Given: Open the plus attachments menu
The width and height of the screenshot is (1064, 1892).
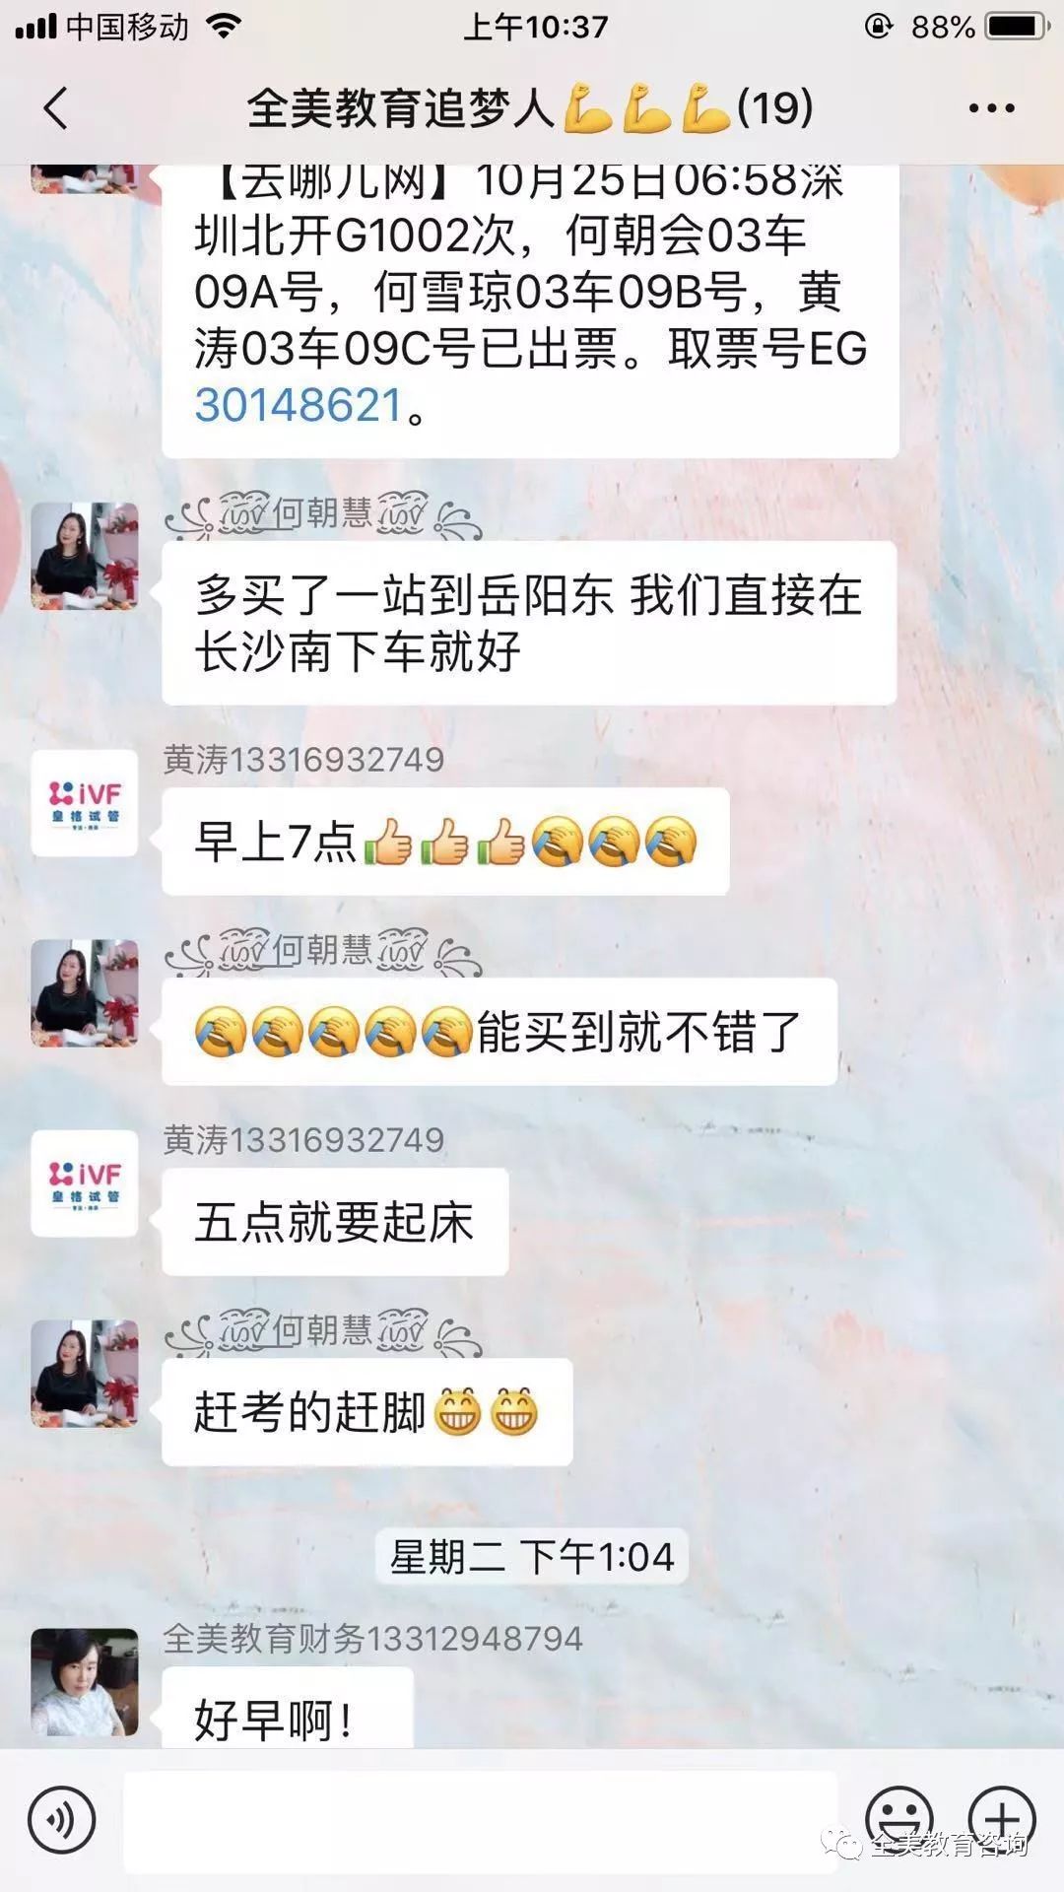Looking at the screenshot, I should [1002, 1820].
